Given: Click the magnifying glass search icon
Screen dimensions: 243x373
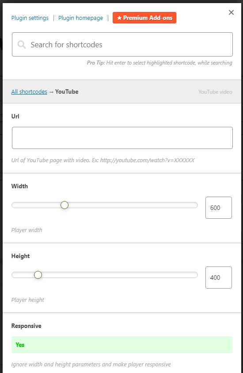Looking at the screenshot, I should 22,45.
